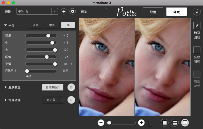
Task: Zoom out with the minus button
Action: pos(101,123)
